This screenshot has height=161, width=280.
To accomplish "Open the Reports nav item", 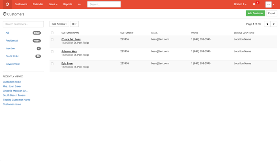I will pyautogui.click(x=68, y=4).
